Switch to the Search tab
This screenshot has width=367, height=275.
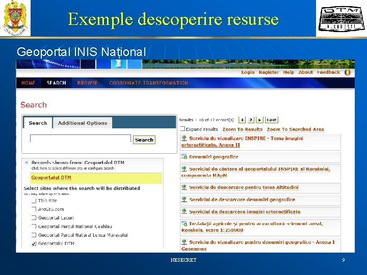point(38,123)
